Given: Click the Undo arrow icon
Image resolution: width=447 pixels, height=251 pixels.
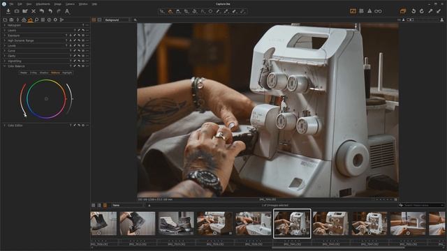Looking at the screenshot, I should click(x=50, y=11).
